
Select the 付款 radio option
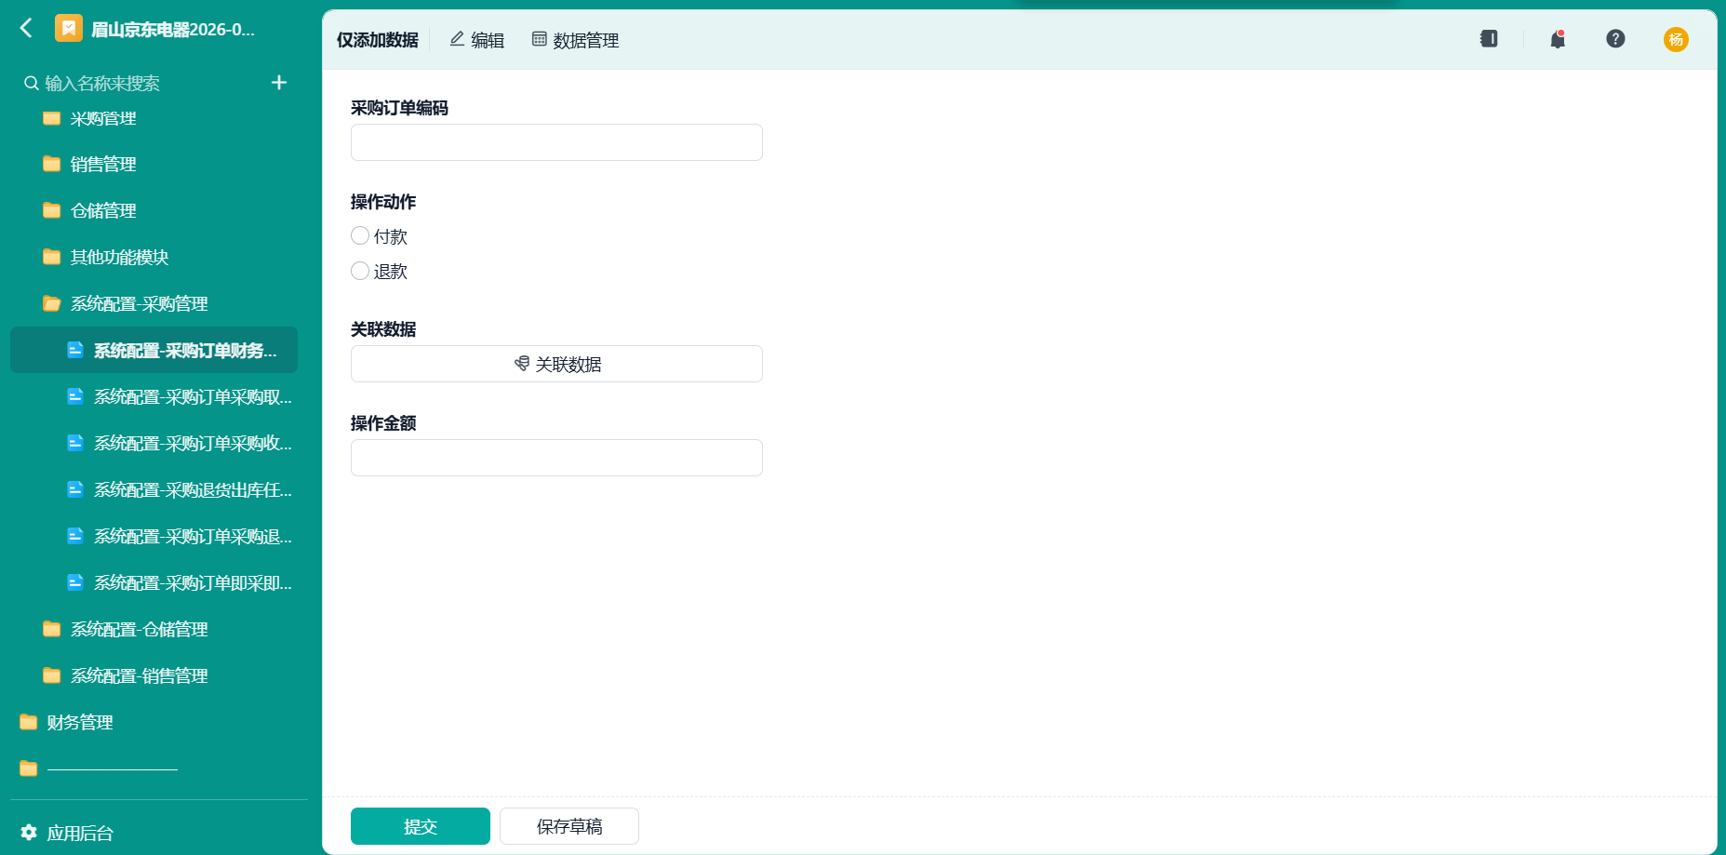(360, 235)
